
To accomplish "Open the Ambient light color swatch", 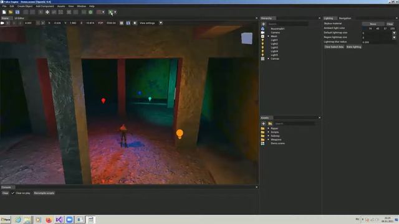I will (x=364, y=29).
